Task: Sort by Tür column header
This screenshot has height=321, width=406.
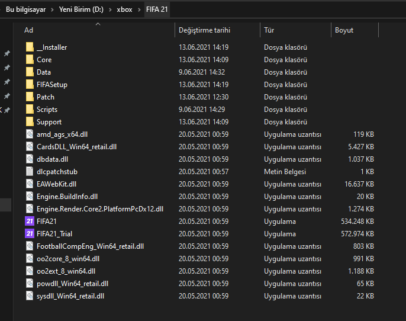Action: pos(269,30)
